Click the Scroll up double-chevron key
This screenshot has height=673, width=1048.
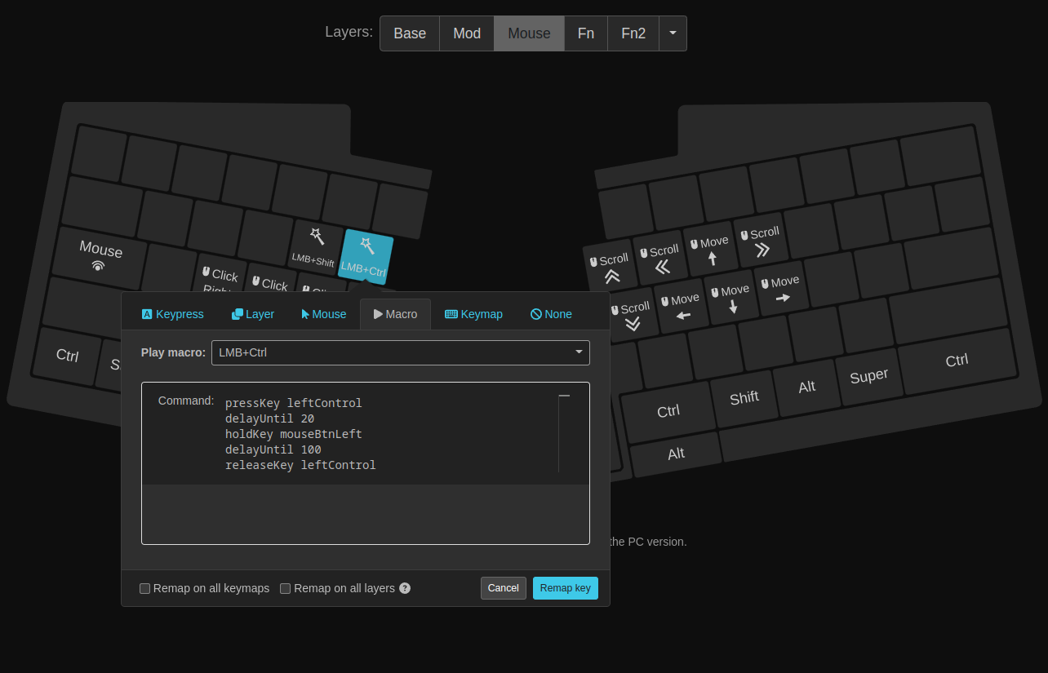pyautogui.click(x=611, y=268)
